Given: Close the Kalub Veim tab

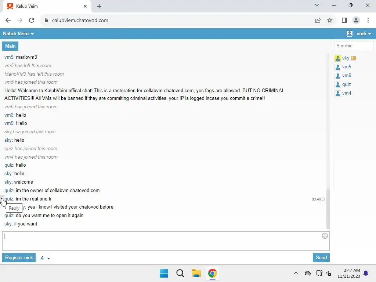Looking at the screenshot, I should pyautogui.click(x=85, y=6).
